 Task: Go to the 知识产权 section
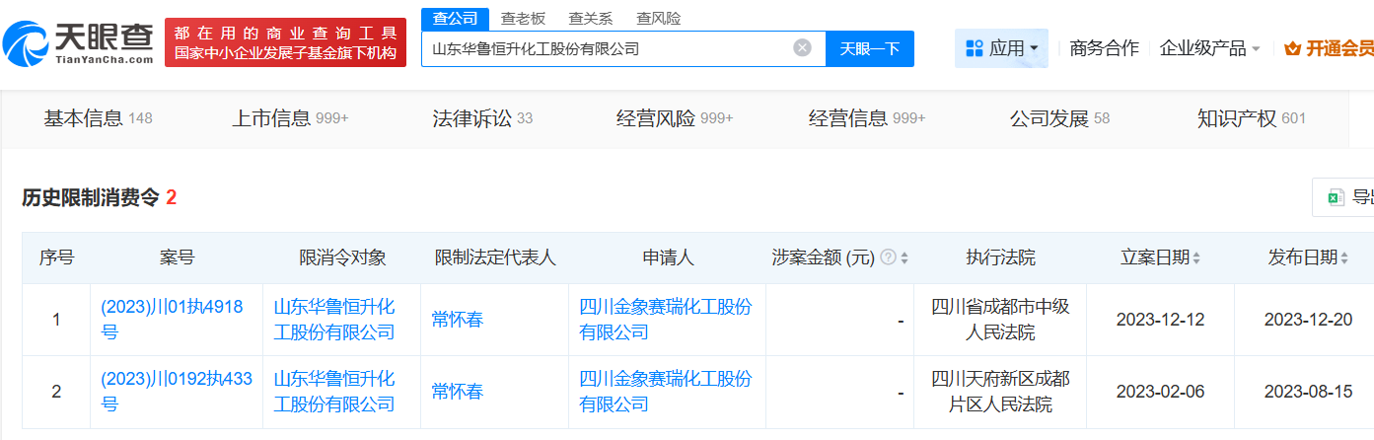pos(1250,119)
